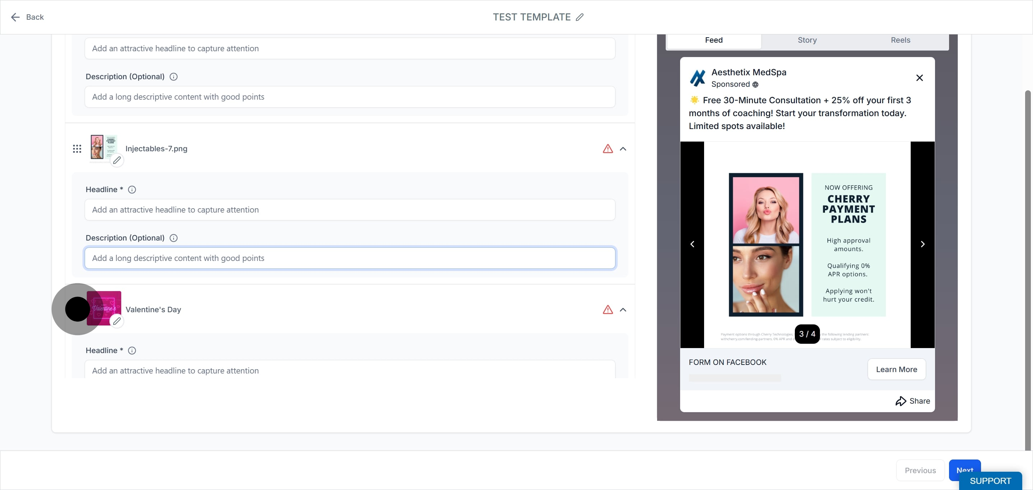1033x490 pixels.
Task: Click info icon next to Injectables Headline
Action: (x=132, y=190)
